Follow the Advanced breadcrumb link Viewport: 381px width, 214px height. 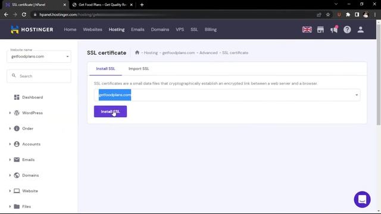(x=208, y=53)
